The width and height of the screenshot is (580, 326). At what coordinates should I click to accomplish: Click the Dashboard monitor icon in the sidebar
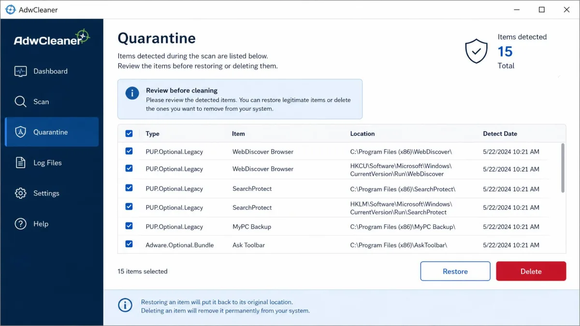20,71
